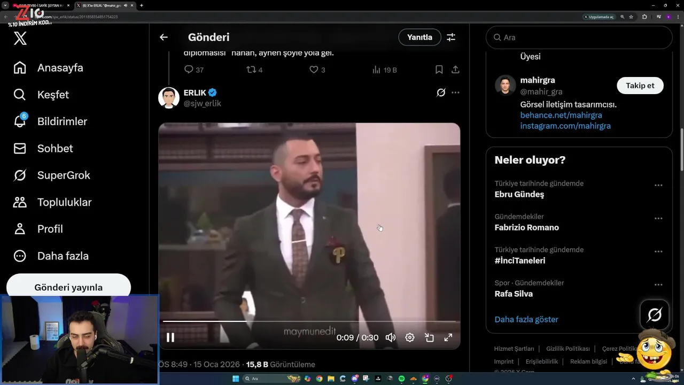Open Rafa Silva trend

click(x=514, y=294)
